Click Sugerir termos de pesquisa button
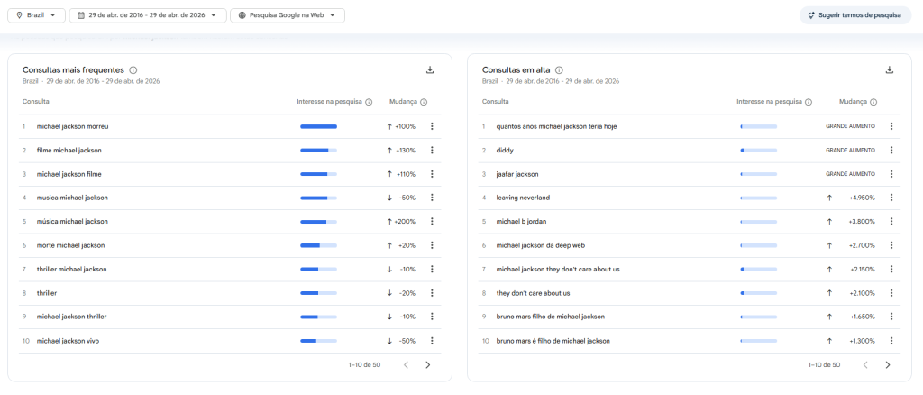This screenshot has width=923, height=395. point(854,15)
